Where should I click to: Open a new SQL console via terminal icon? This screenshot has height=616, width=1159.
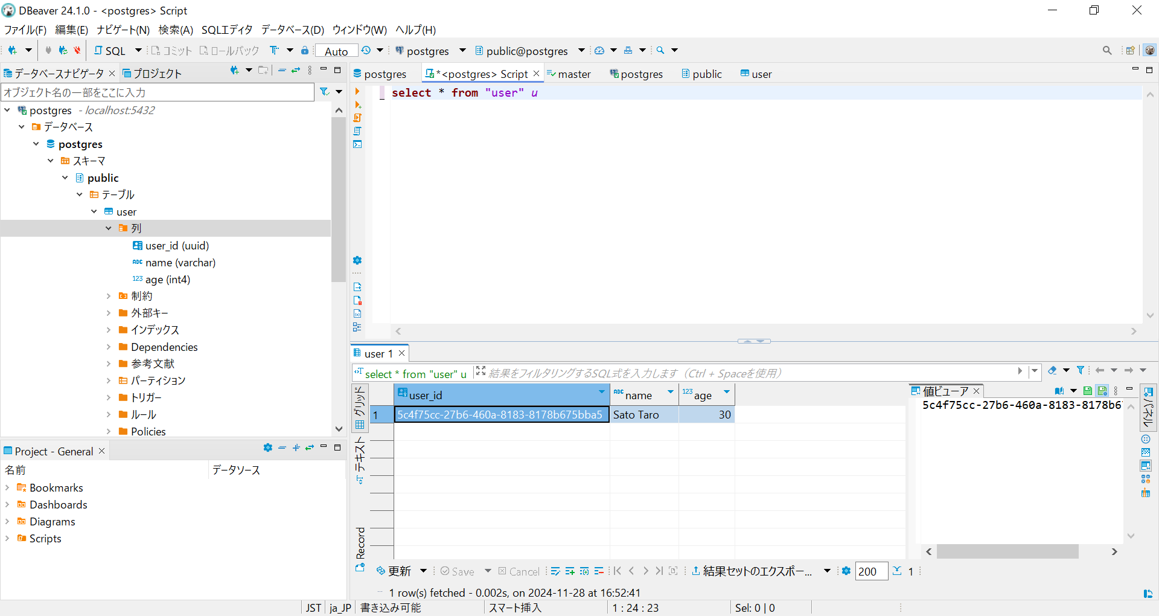(357, 145)
